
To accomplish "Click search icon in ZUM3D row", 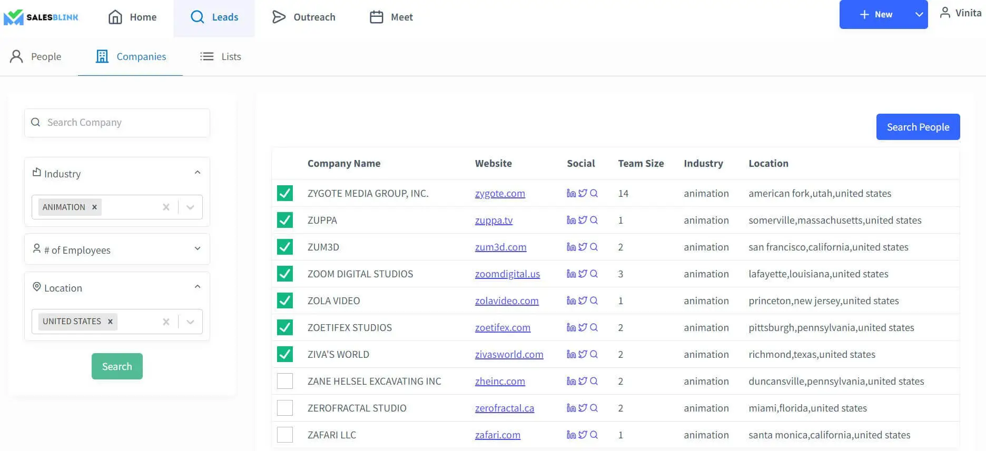I will point(594,247).
